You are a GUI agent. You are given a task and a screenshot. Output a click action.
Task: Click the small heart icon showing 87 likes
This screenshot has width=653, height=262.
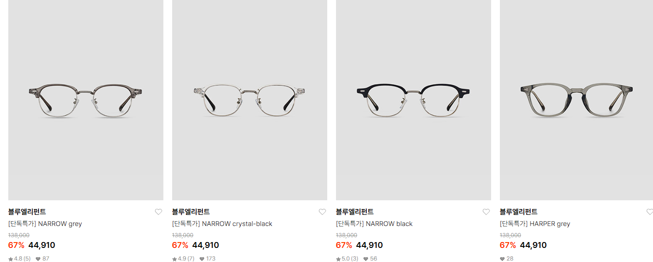click(x=38, y=259)
